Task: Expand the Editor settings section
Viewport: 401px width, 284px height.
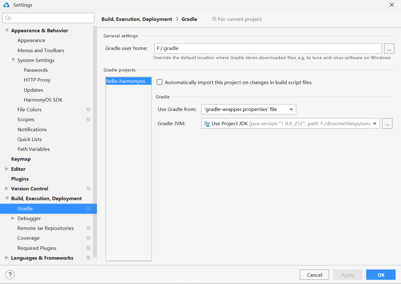Action: (x=7, y=169)
